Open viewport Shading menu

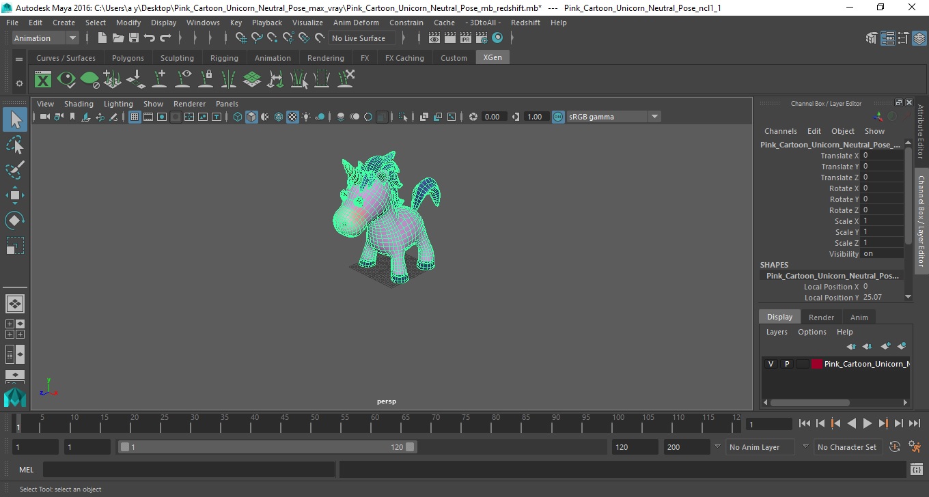point(79,104)
